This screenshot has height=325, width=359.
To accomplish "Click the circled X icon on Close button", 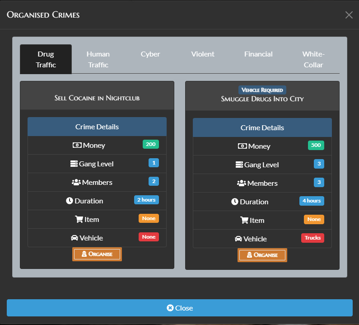I will click(170, 308).
